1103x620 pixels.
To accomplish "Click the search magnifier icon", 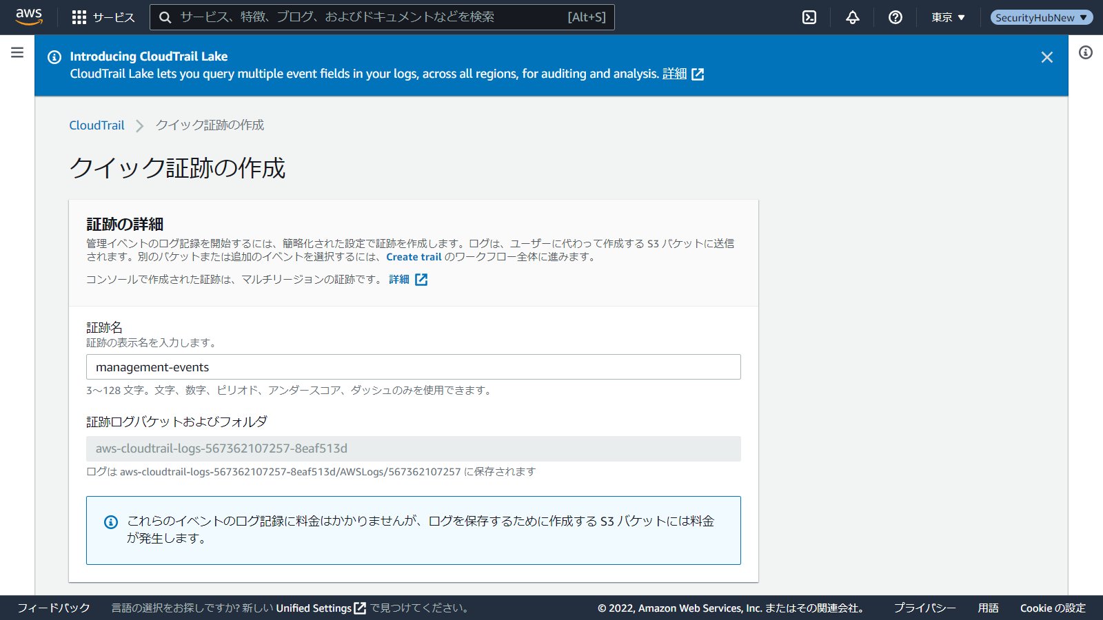I will (x=165, y=17).
